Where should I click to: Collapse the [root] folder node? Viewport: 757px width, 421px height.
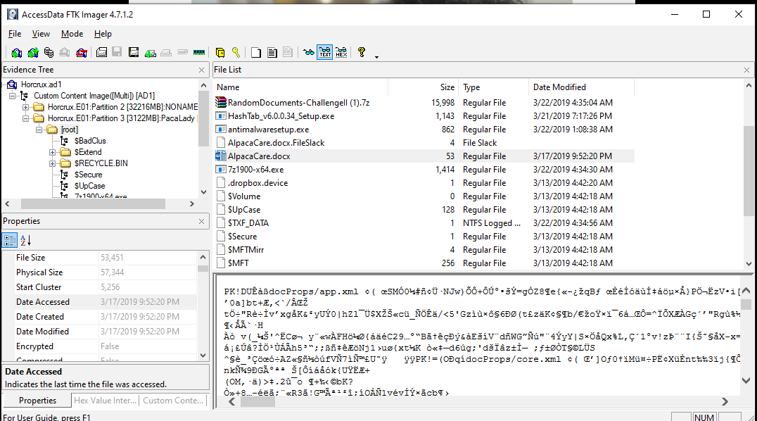pos(39,130)
